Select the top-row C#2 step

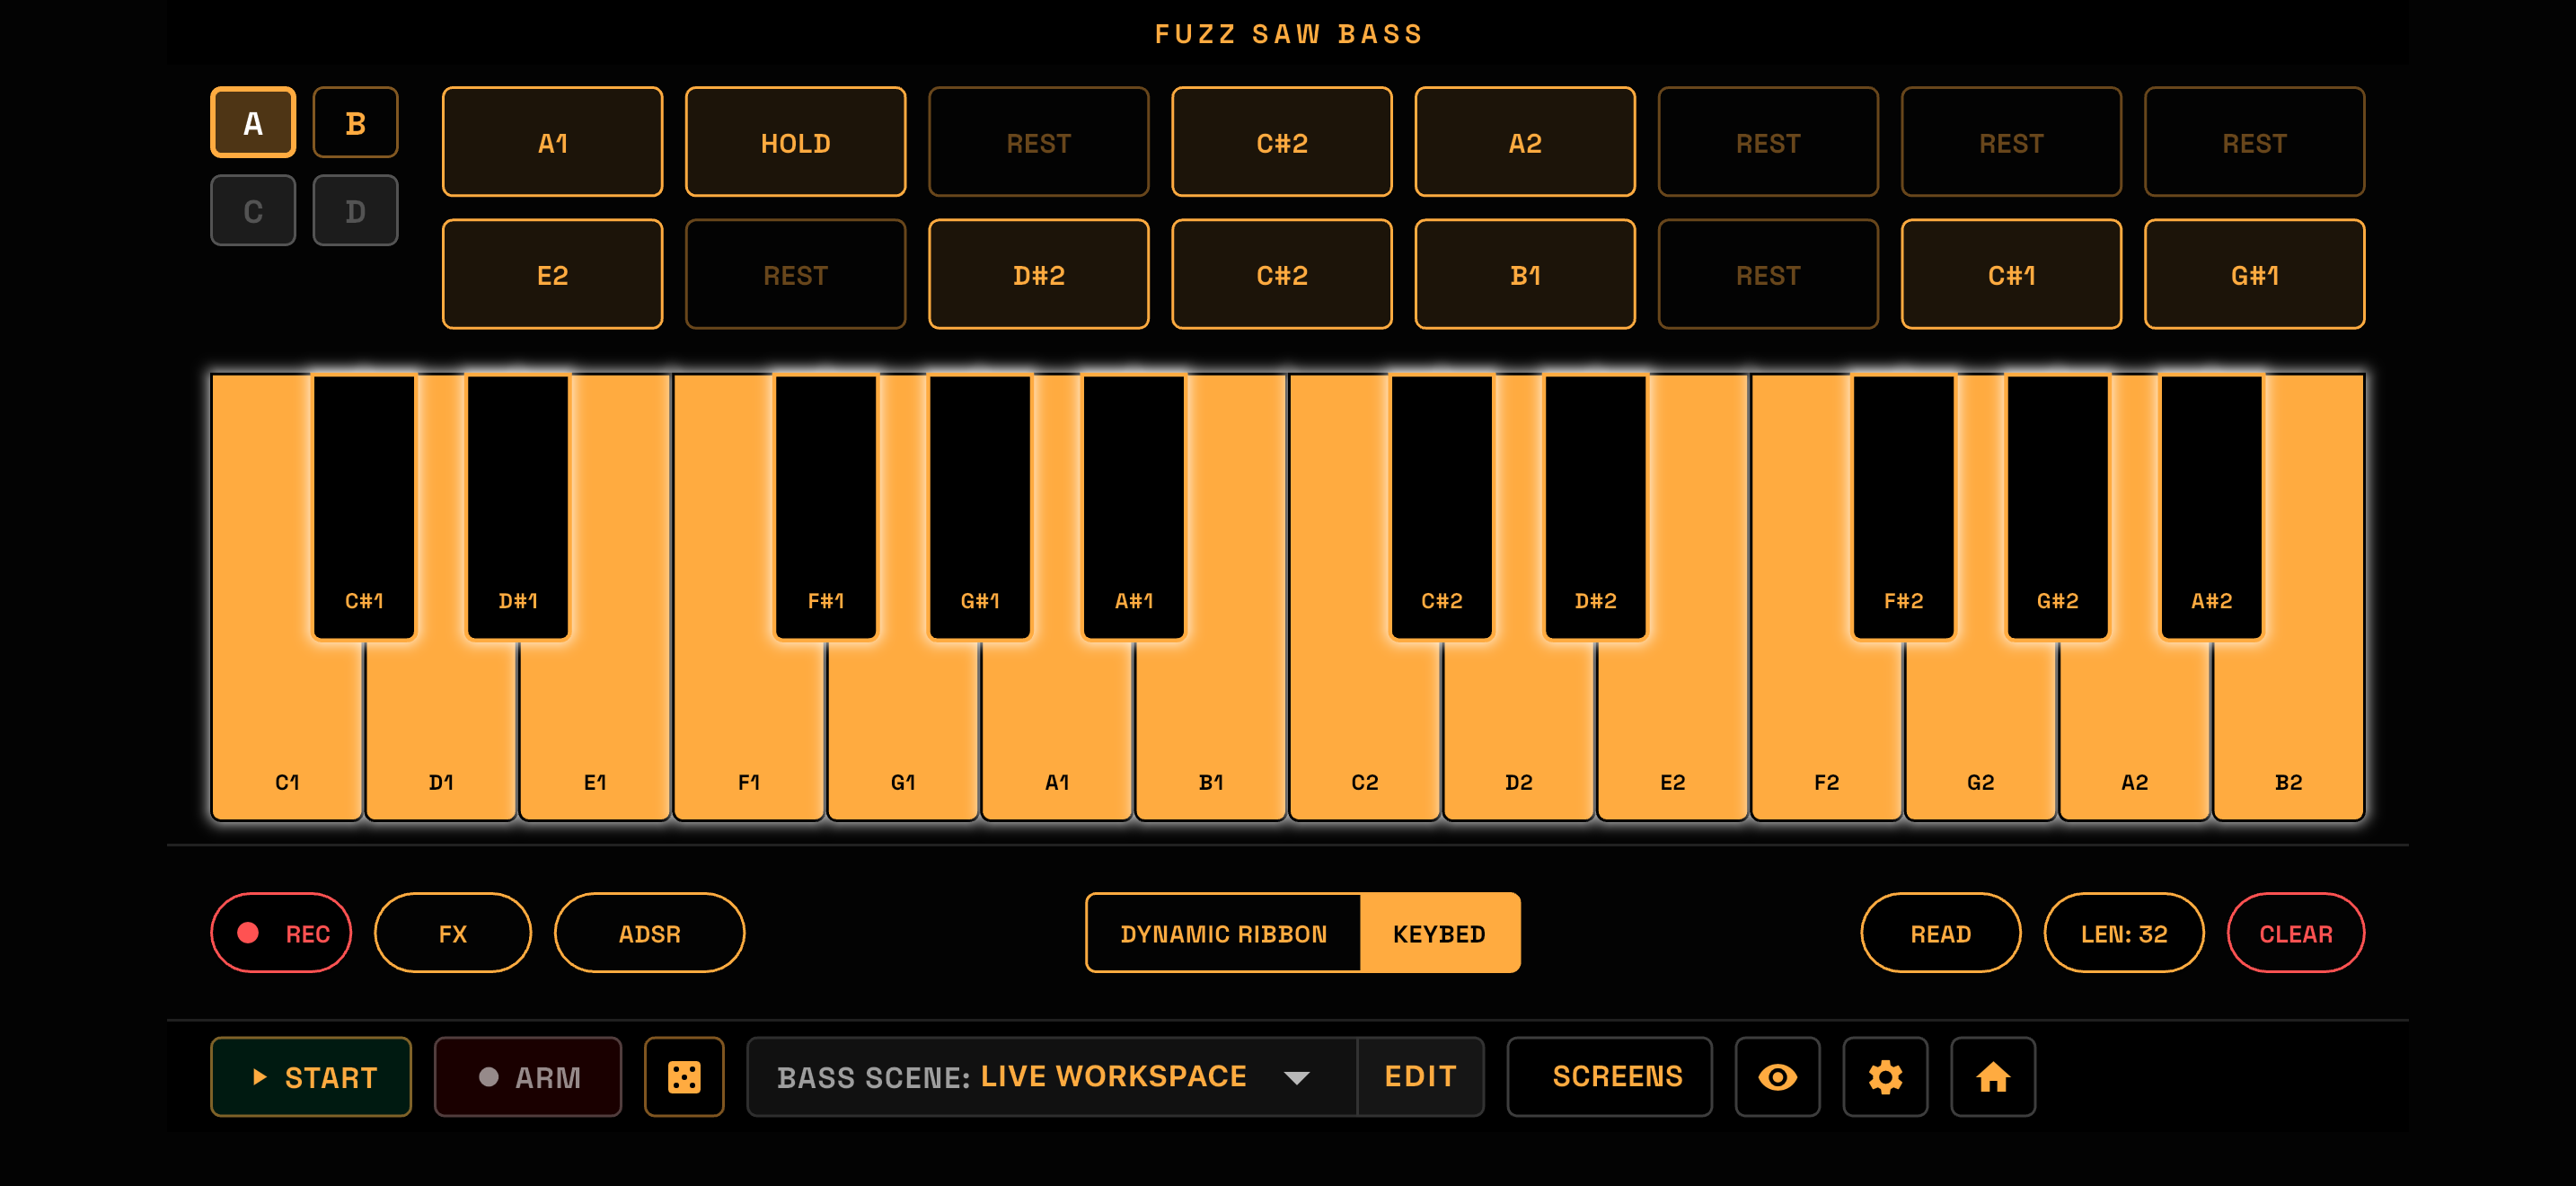point(1282,142)
